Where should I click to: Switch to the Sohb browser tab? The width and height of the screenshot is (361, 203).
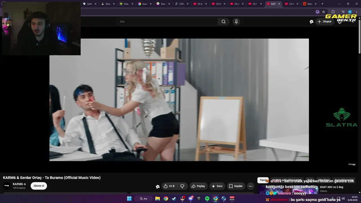(90, 4)
